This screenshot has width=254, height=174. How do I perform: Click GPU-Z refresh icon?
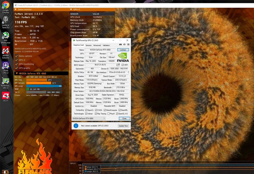coord(124,44)
